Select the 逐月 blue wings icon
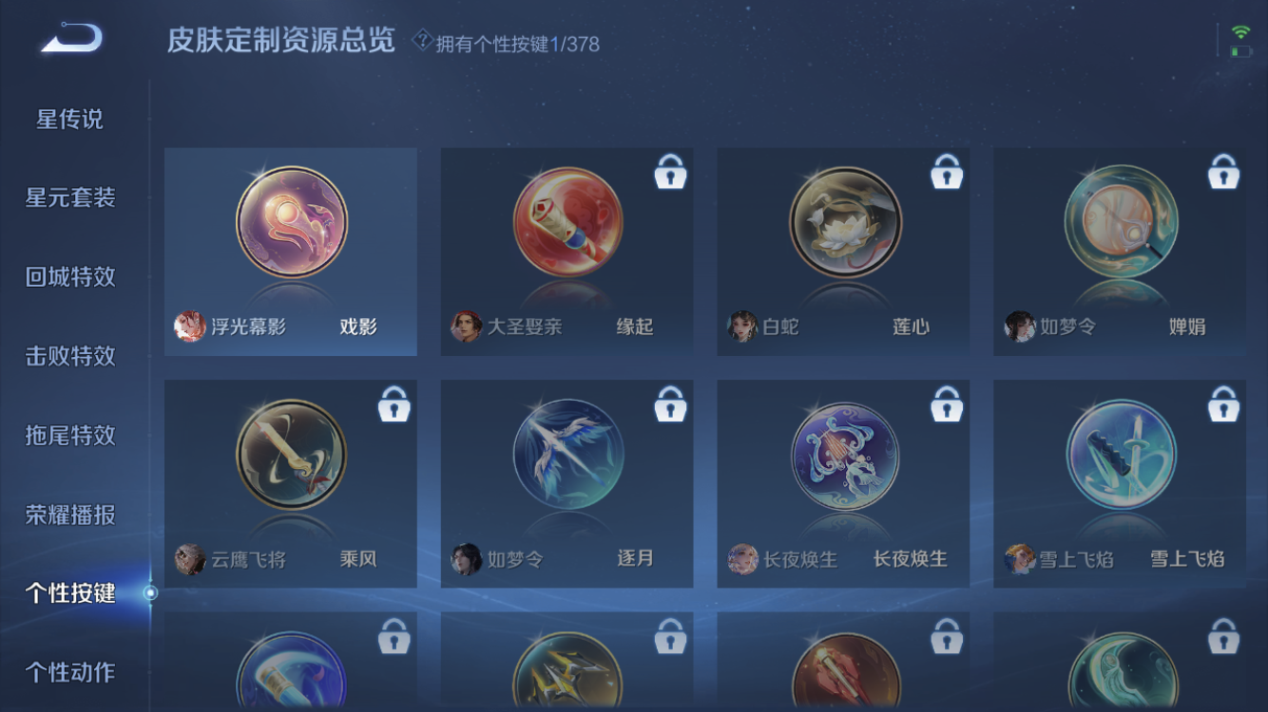 pos(568,455)
